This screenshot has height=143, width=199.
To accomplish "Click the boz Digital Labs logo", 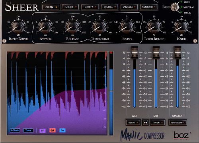I will (182, 136).
